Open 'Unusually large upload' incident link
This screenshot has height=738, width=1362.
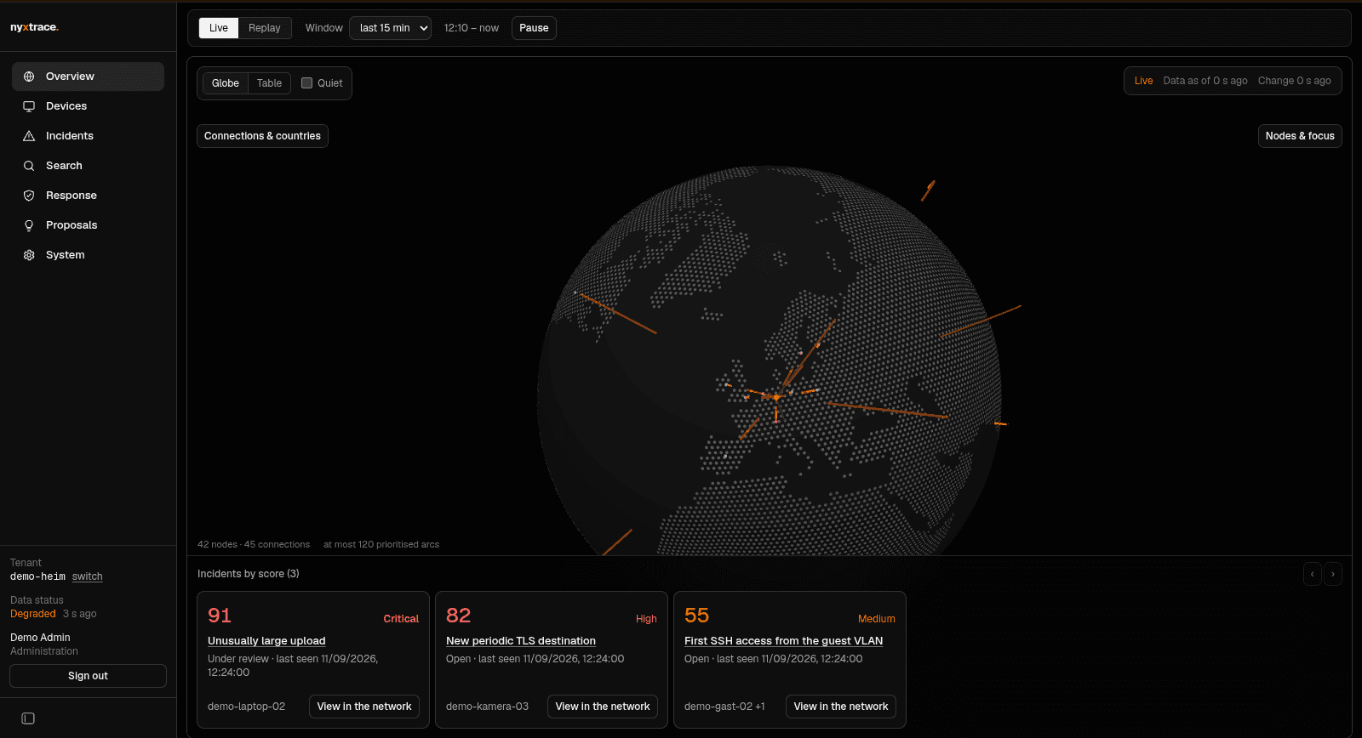click(x=266, y=641)
